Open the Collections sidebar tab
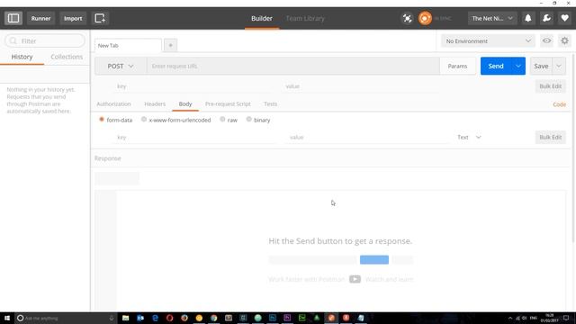This screenshot has width=576, height=324. [x=67, y=57]
